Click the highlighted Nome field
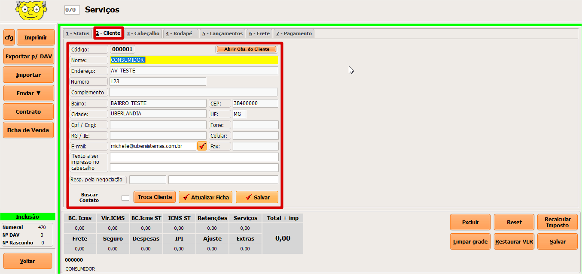582x274 pixels. 194,60
